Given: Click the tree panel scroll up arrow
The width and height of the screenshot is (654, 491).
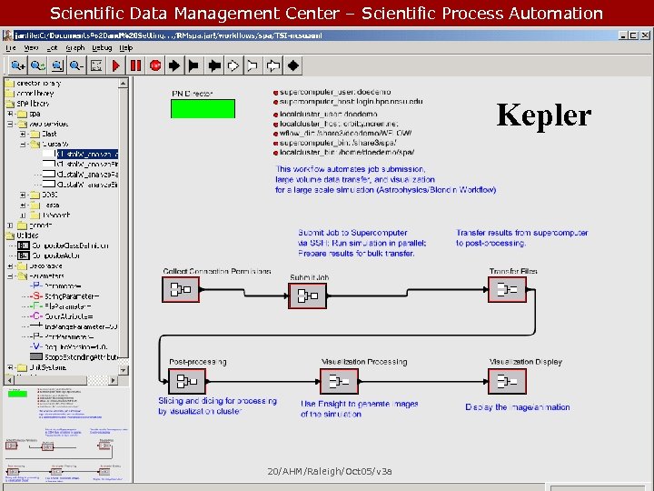Looking at the screenshot, I should point(123,84).
